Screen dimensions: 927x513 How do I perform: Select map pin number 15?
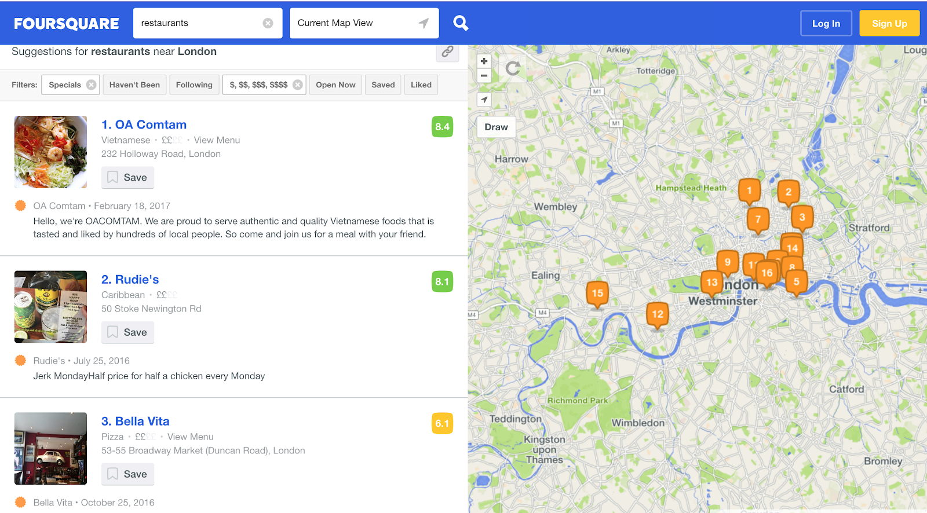597,295
